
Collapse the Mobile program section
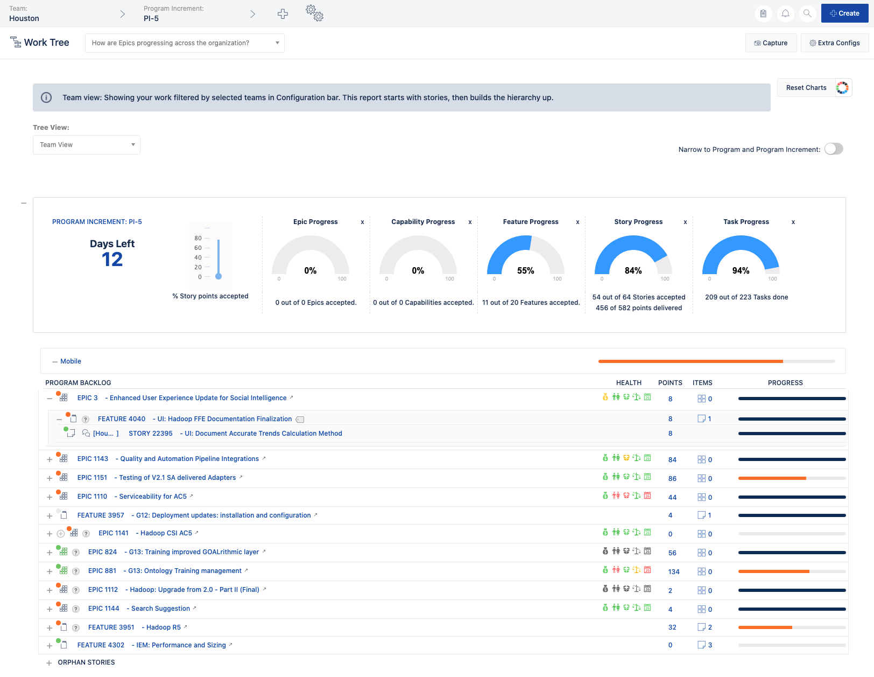(55, 361)
